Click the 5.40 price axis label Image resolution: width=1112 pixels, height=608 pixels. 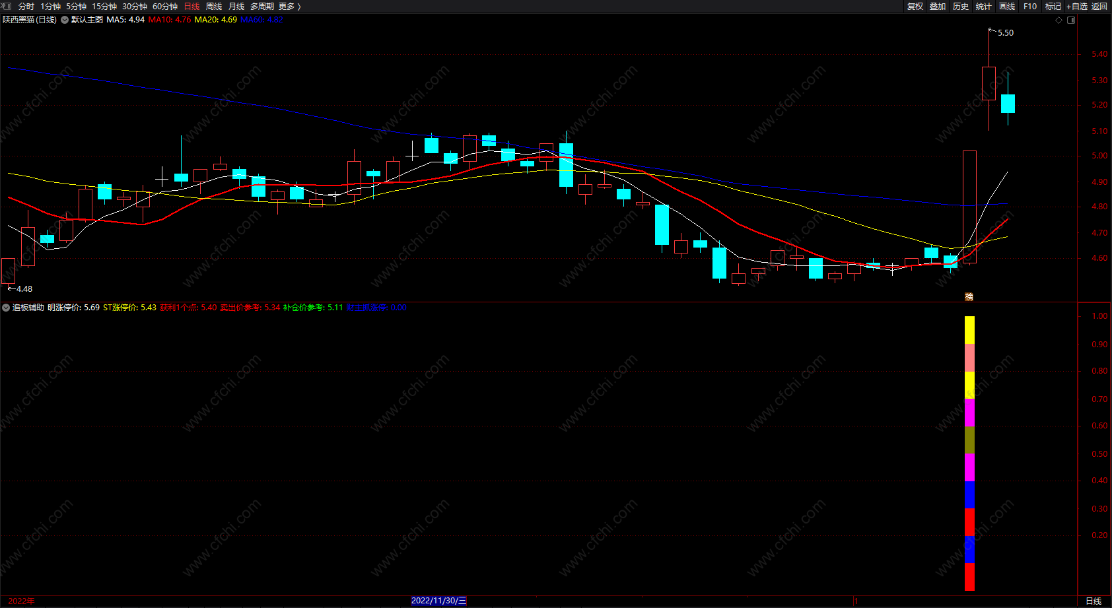click(1099, 54)
